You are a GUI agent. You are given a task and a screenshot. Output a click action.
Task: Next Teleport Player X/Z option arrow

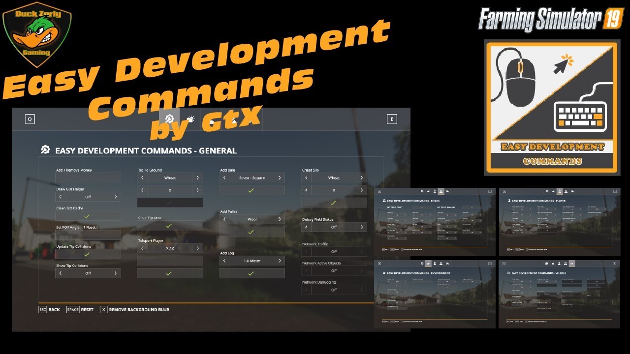coord(197,248)
